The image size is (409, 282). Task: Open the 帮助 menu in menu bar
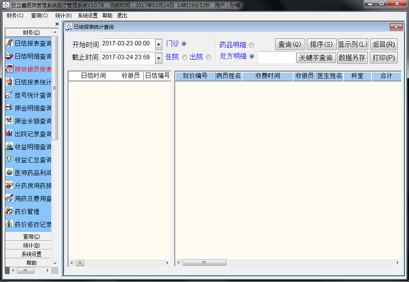click(x=107, y=15)
